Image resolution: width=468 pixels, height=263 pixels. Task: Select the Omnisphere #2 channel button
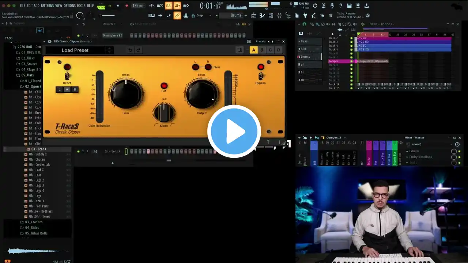[x=112, y=35]
